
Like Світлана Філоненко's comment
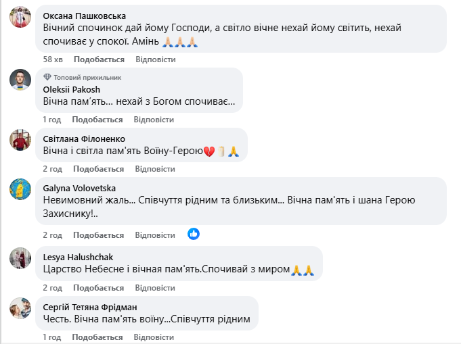click(99, 169)
